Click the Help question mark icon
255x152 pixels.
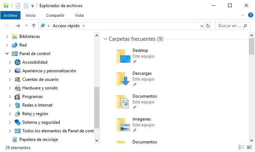(x=251, y=15)
